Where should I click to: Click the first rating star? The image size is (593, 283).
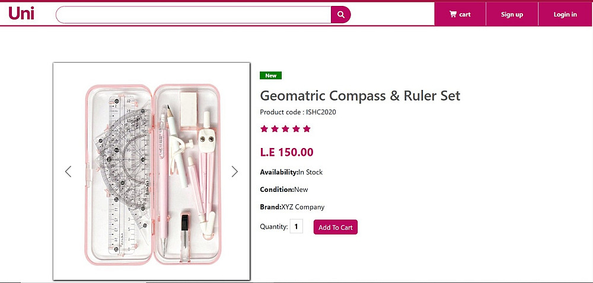264,128
